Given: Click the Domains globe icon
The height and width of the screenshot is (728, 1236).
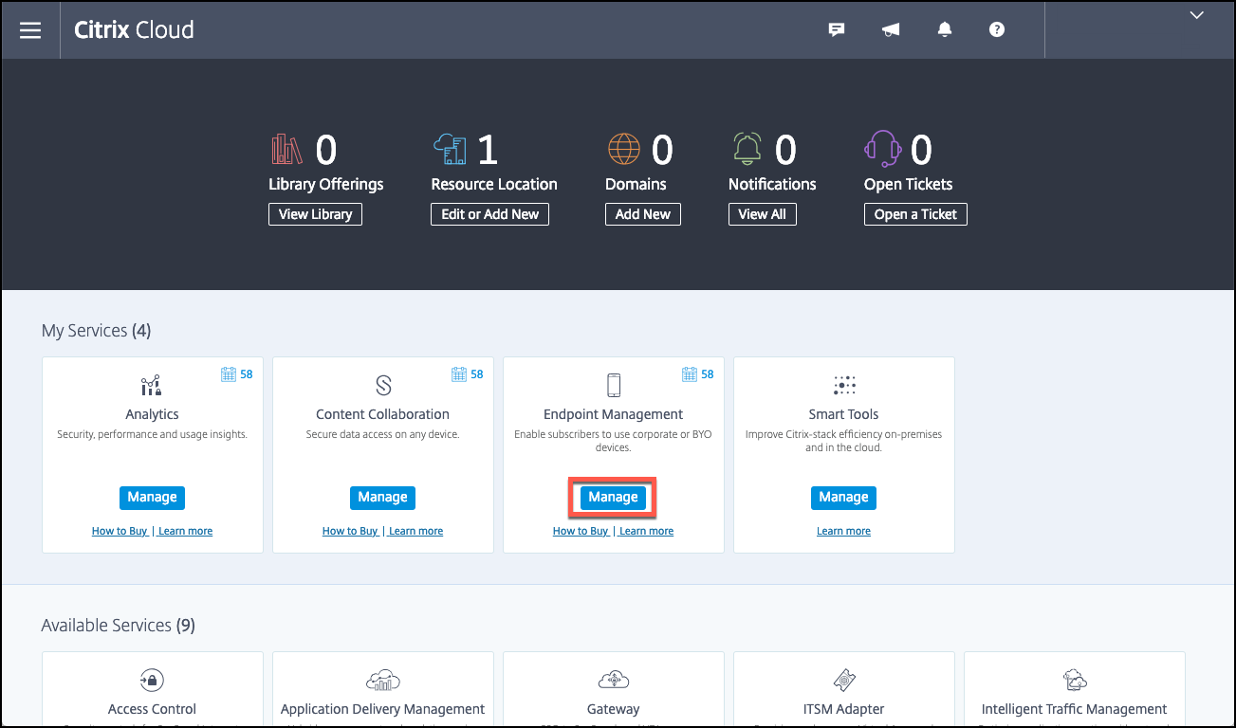Looking at the screenshot, I should point(625,149).
